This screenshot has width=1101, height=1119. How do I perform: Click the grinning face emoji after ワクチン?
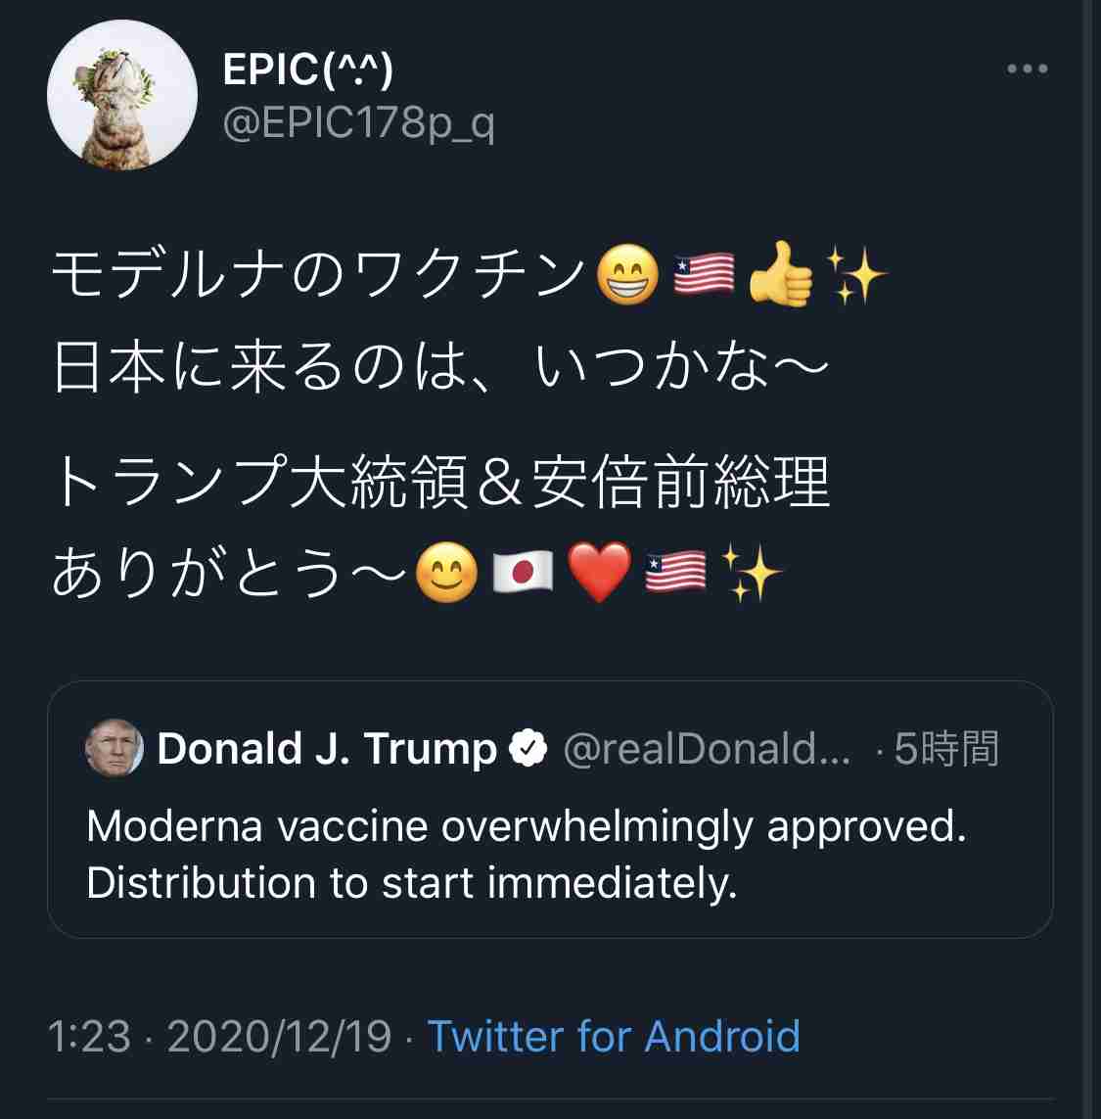tap(627, 278)
